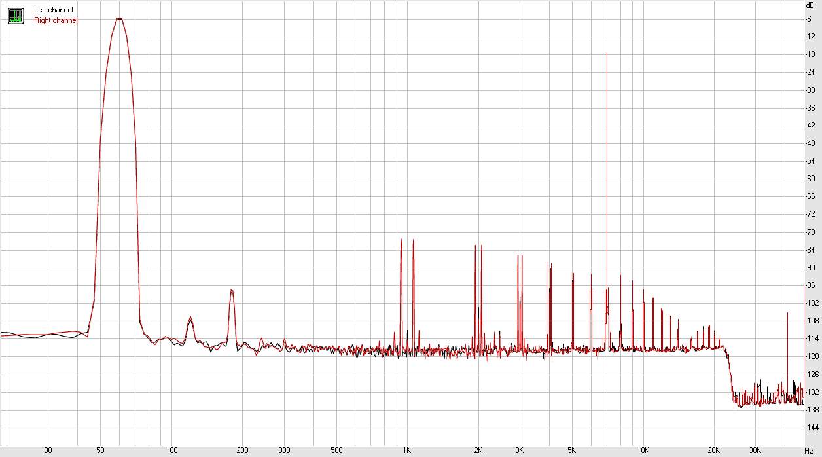Click the -120 dB axis label
This screenshot has height=457, width=822.
[812, 356]
